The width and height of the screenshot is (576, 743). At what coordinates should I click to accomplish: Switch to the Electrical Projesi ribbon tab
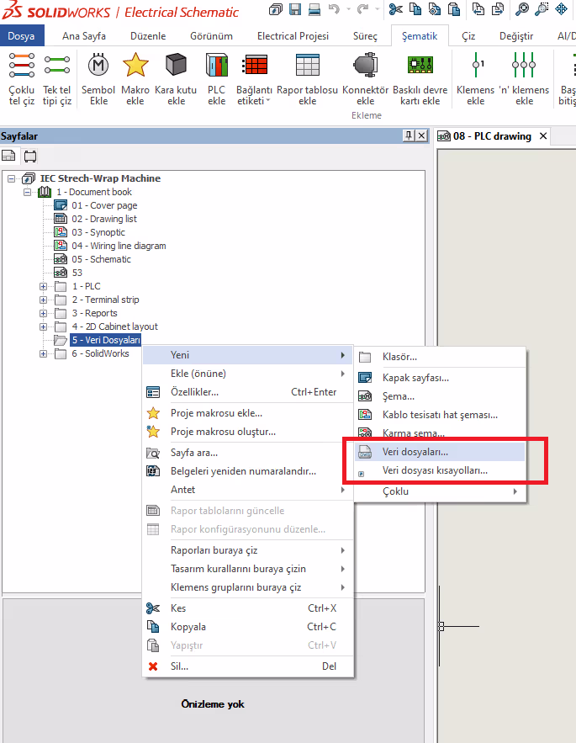click(x=293, y=36)
